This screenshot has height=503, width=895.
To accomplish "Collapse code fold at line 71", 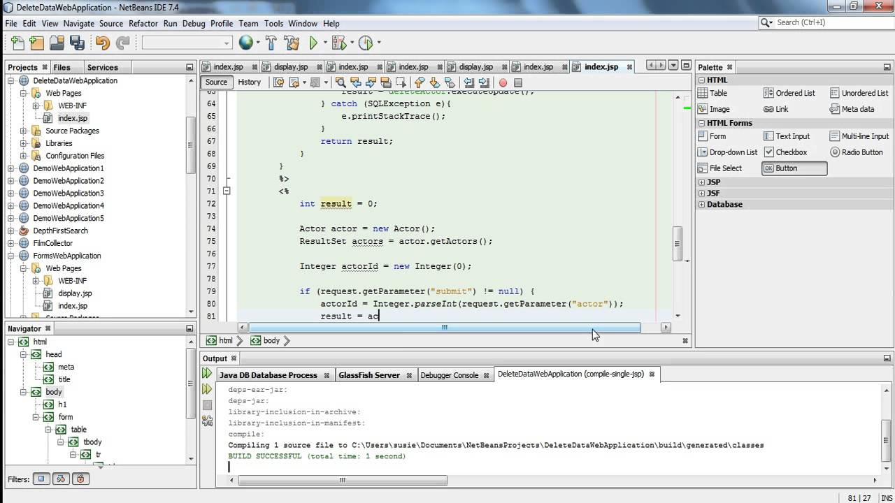I will 227,191.
